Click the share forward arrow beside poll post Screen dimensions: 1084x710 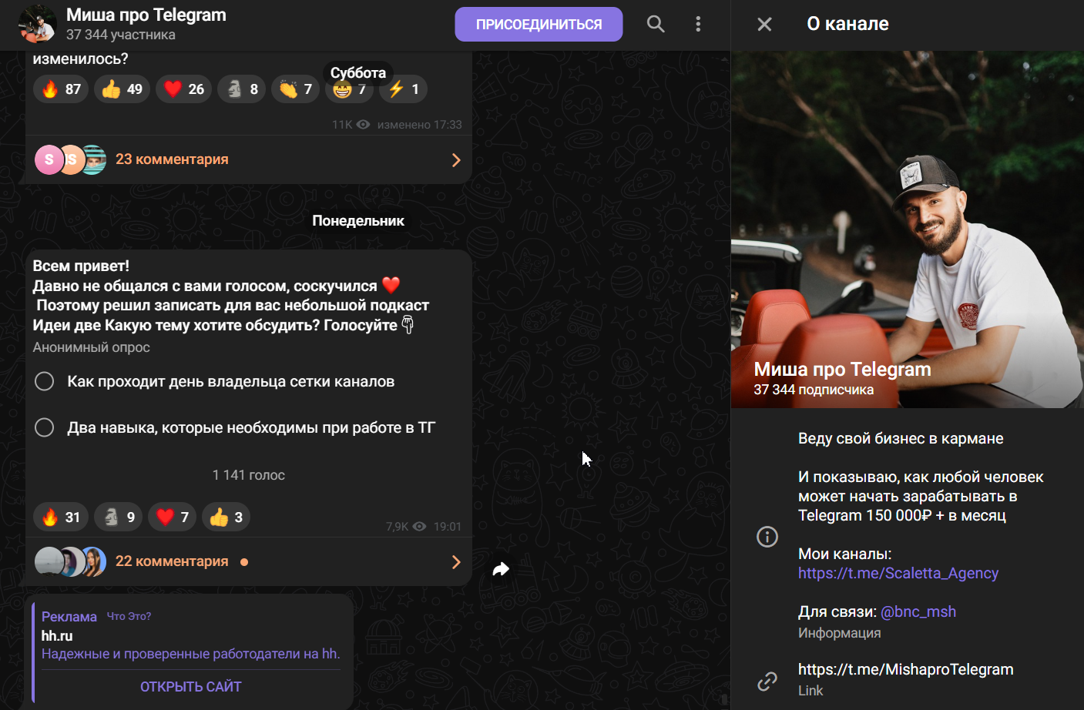[501, 569]
